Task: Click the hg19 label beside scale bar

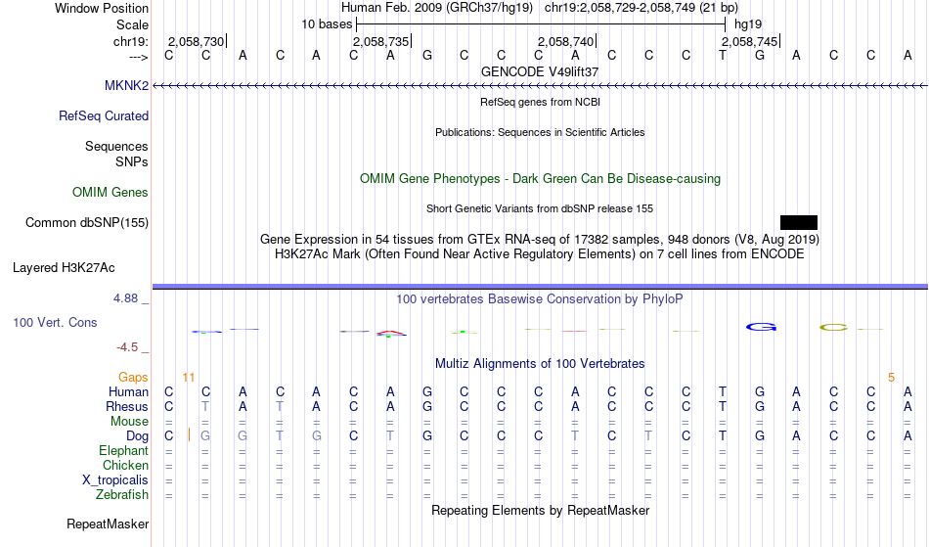Action: click(x=748, y=24)
